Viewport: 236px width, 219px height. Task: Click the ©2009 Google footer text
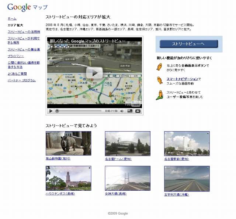(118, 213)
